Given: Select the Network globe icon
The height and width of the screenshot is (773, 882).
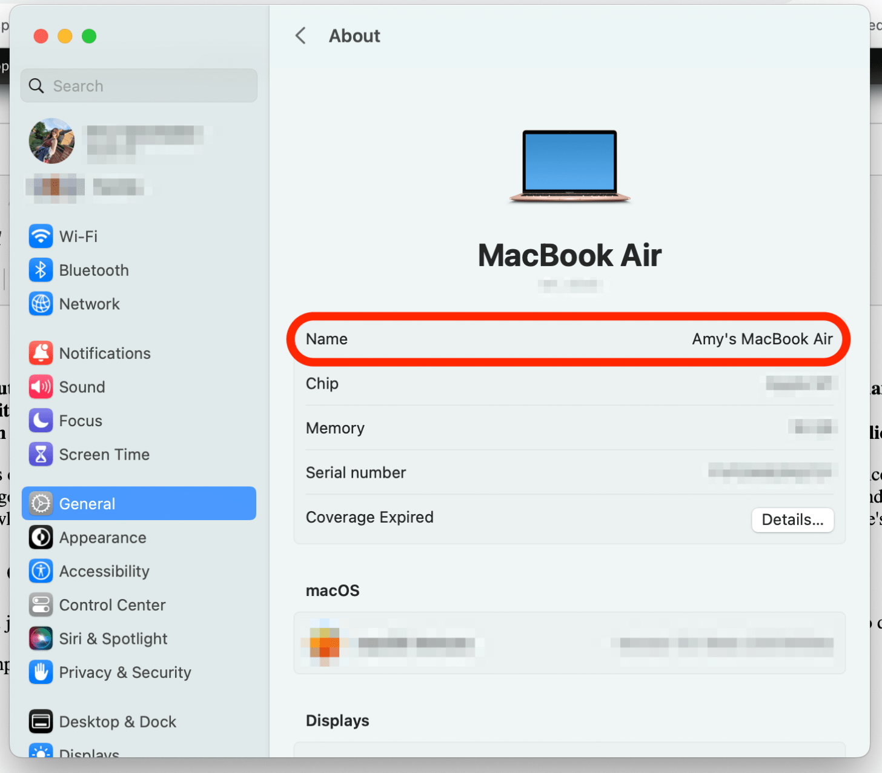Looking at the screenshot, I should click(x=41, y=304).
